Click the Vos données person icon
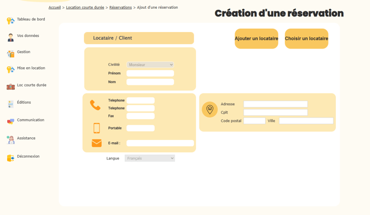370x215 pixels. pyautogui.click(x=10, y=37)
